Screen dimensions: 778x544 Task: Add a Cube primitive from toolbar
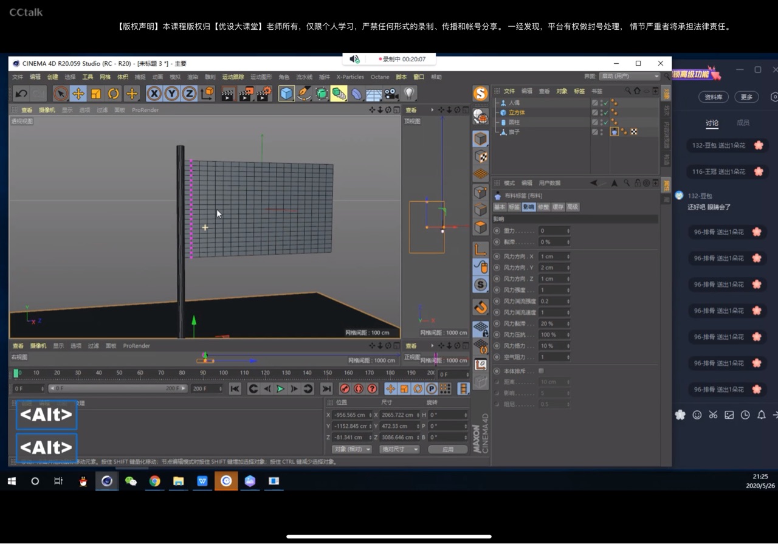[286, 94]
